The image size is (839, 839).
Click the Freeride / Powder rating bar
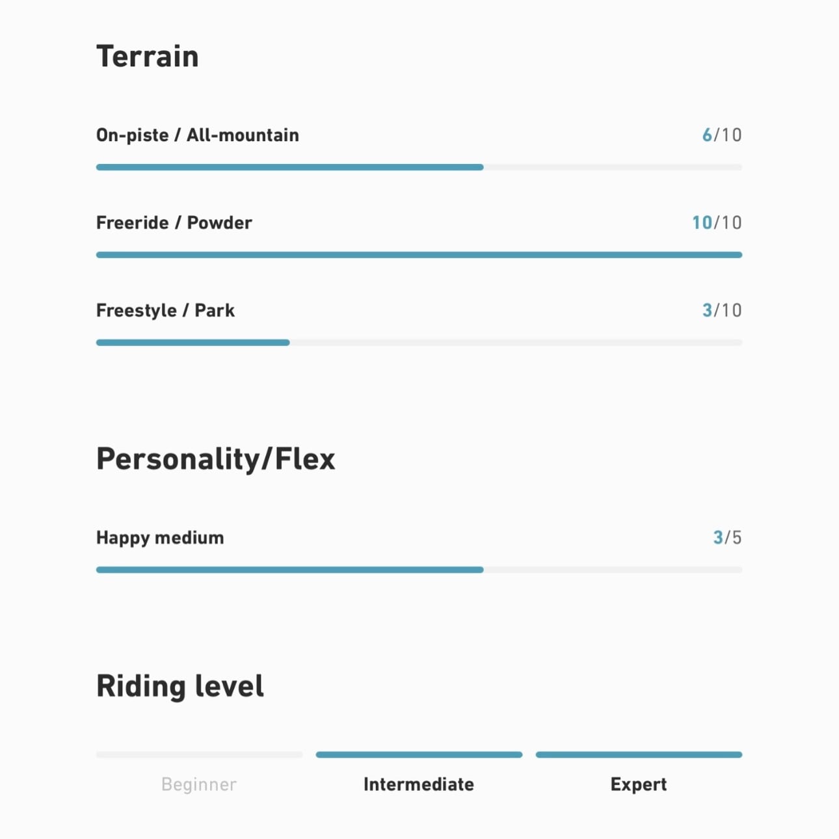(419, 255)
